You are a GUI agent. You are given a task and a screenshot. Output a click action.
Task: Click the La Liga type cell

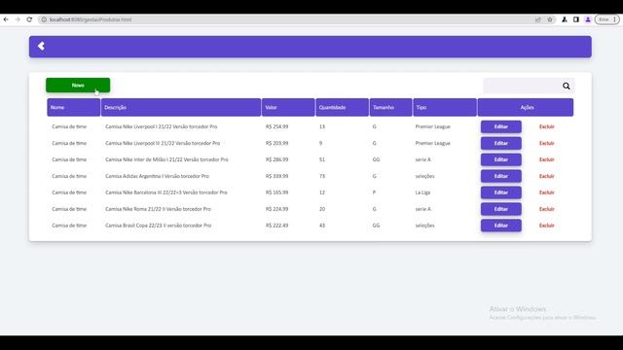tap(422, 192)
